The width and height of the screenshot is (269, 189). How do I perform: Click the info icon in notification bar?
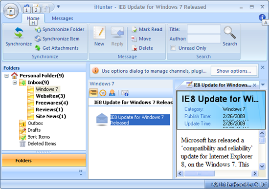(x=95, y=70)
